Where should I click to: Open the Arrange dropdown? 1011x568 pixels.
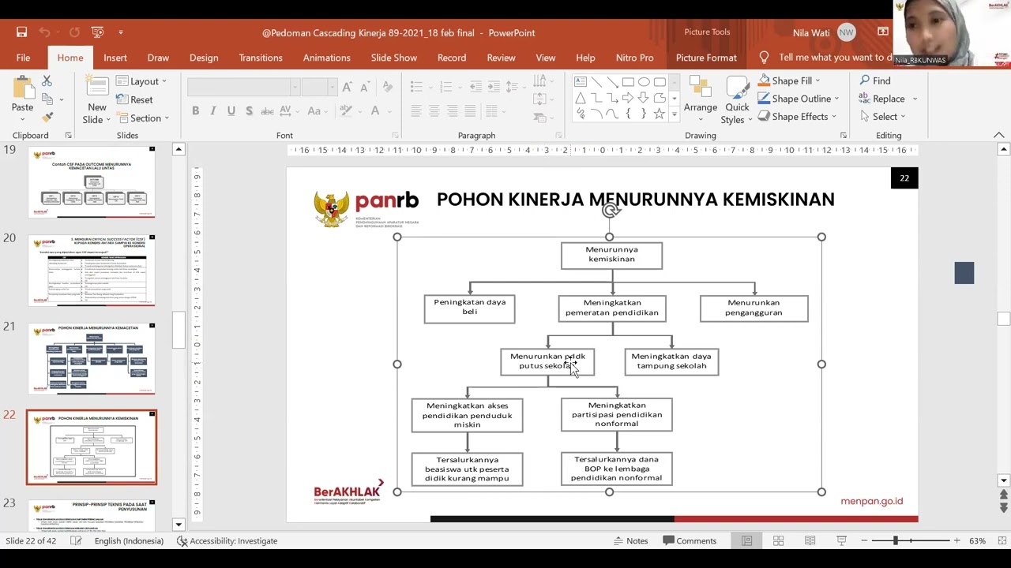click(701, 99)
